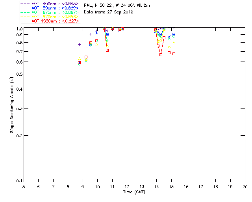Click the x-axis tick label 17
The image size is (252, 202).
click(201, 187)
